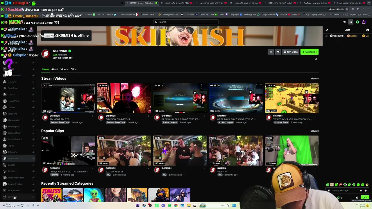Open the share icon below Subscribe
Image resolution: width=372 pixels, height=209 pixels.
click(316, 59)
